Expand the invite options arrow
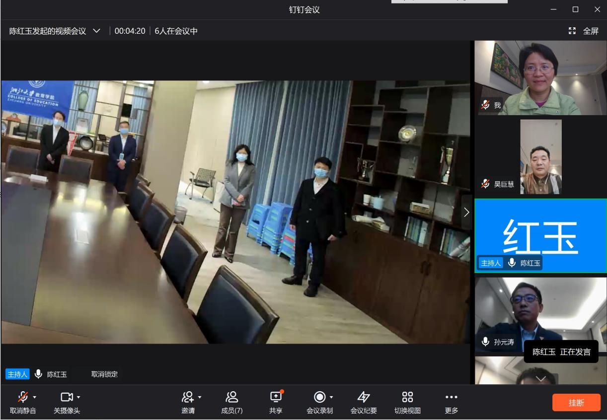 (x=200, y=397)
